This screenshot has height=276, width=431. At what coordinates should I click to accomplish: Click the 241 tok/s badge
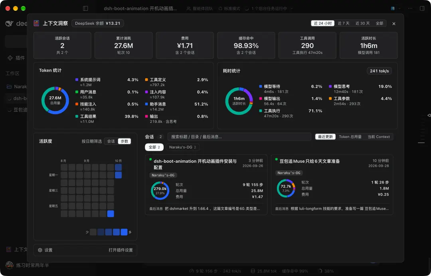tap(380, 71)
